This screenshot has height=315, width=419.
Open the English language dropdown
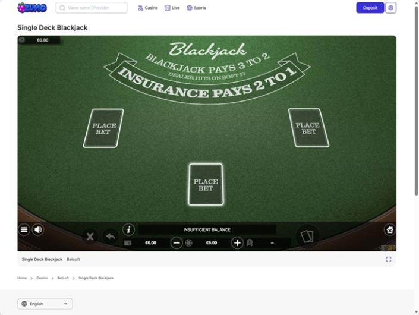[x=45, y=304]
